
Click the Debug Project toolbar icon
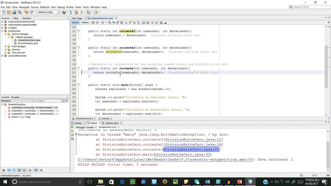88,12
